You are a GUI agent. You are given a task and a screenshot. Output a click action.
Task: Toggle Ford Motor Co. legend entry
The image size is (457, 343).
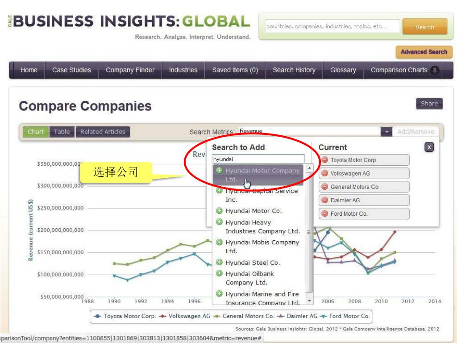click(345, 316)
